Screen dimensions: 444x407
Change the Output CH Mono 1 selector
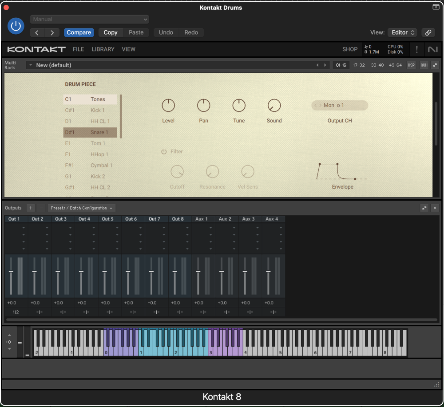340,105
